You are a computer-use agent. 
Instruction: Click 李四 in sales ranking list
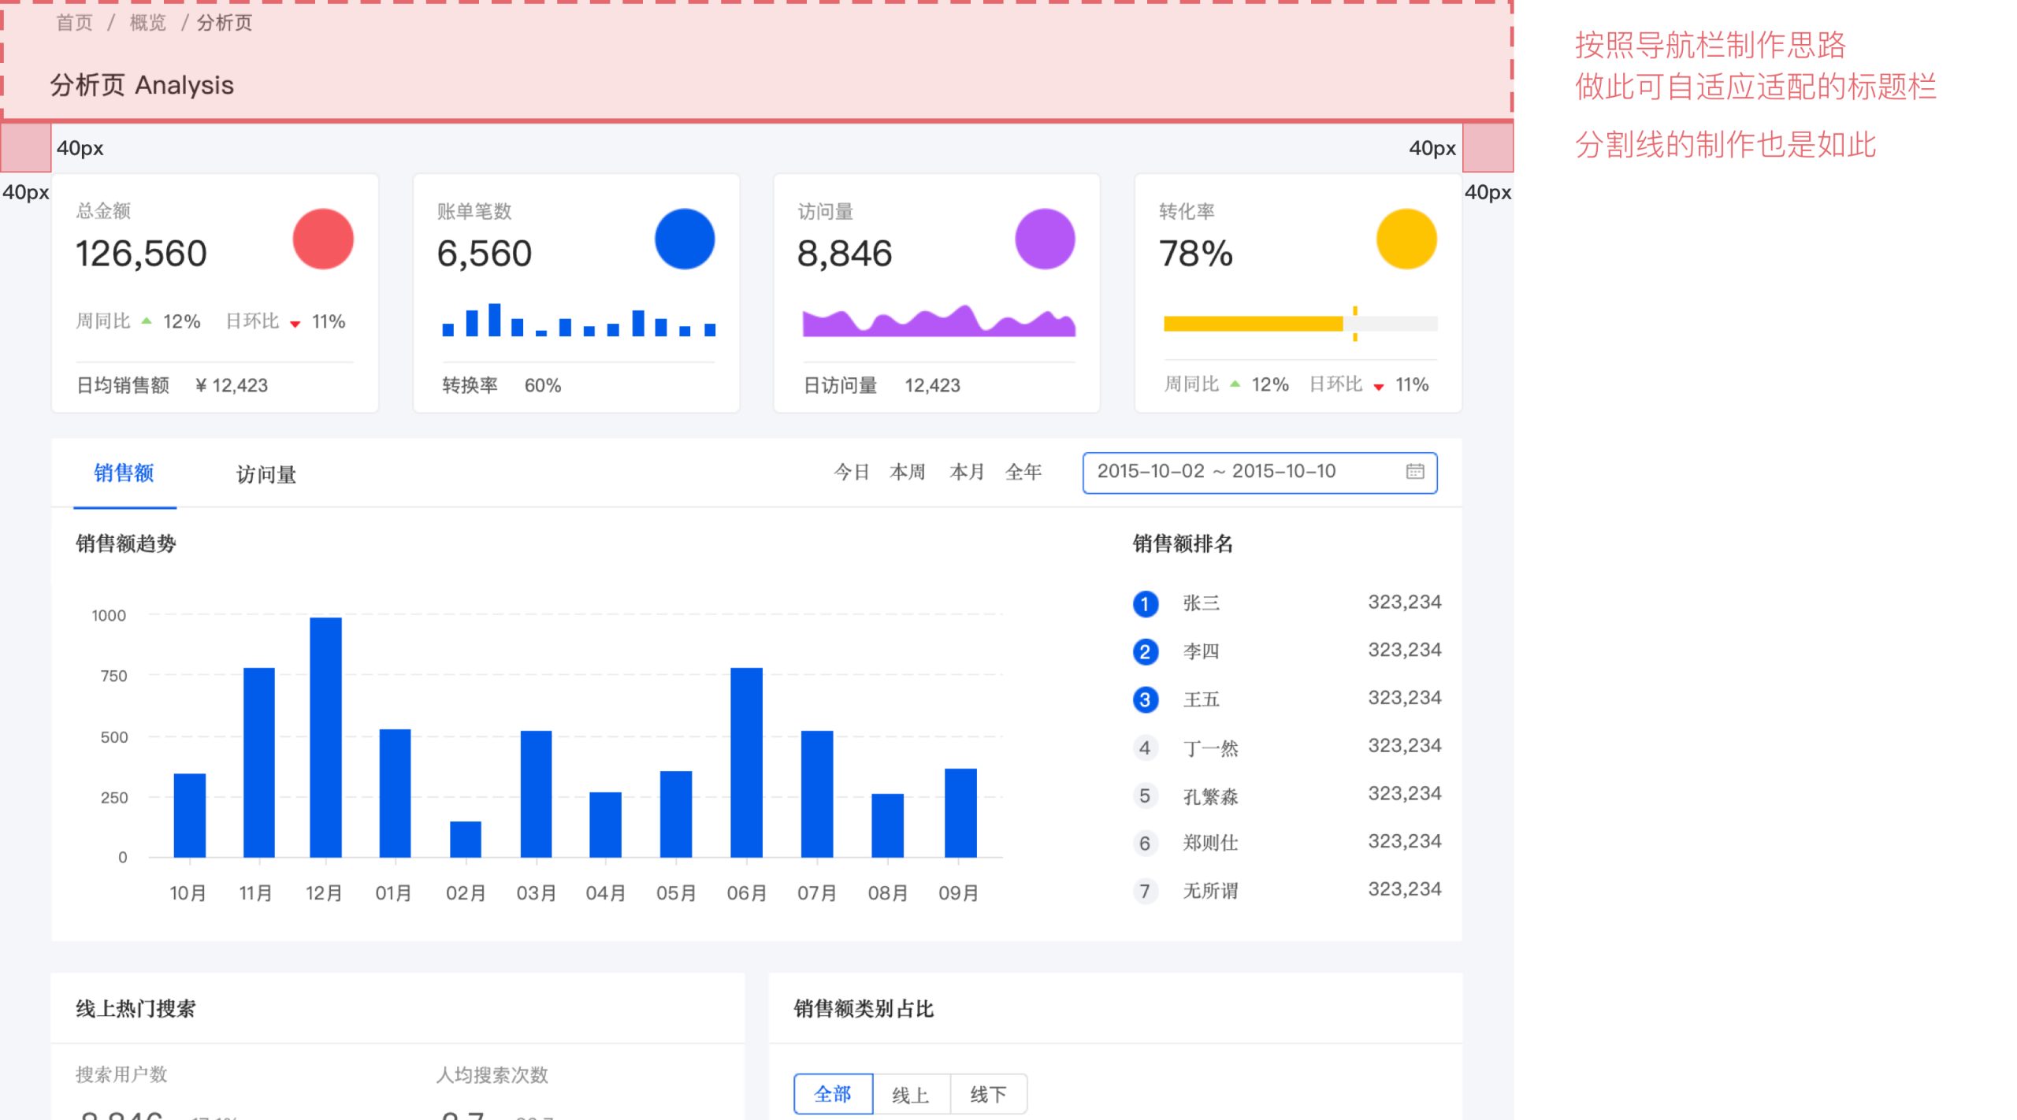click(1202, 651)
